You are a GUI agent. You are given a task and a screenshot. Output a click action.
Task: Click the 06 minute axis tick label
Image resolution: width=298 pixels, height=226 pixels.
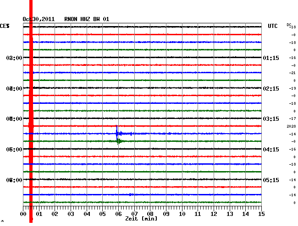(x=118, y=214)
